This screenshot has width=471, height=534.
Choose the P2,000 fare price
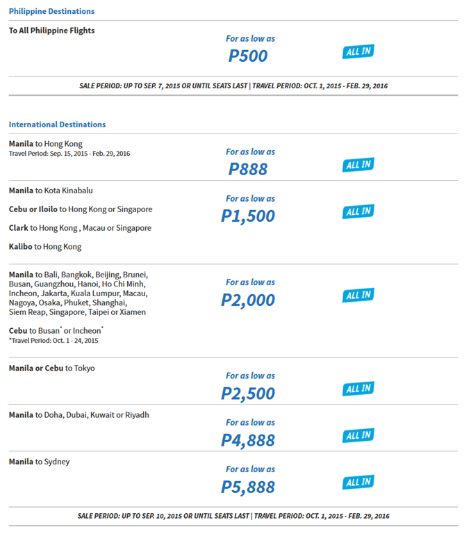pyautogui.click(x=248, y=300)
